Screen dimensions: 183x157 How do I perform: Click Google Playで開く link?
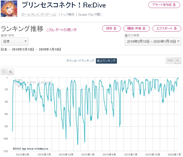click(90, 15)
